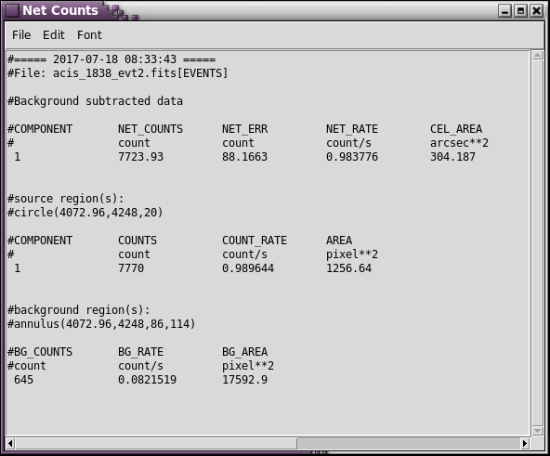The width and height of the screenshot is (550, 456).
Task: Minimize the Net Counts window
Action: click(504, 11)
